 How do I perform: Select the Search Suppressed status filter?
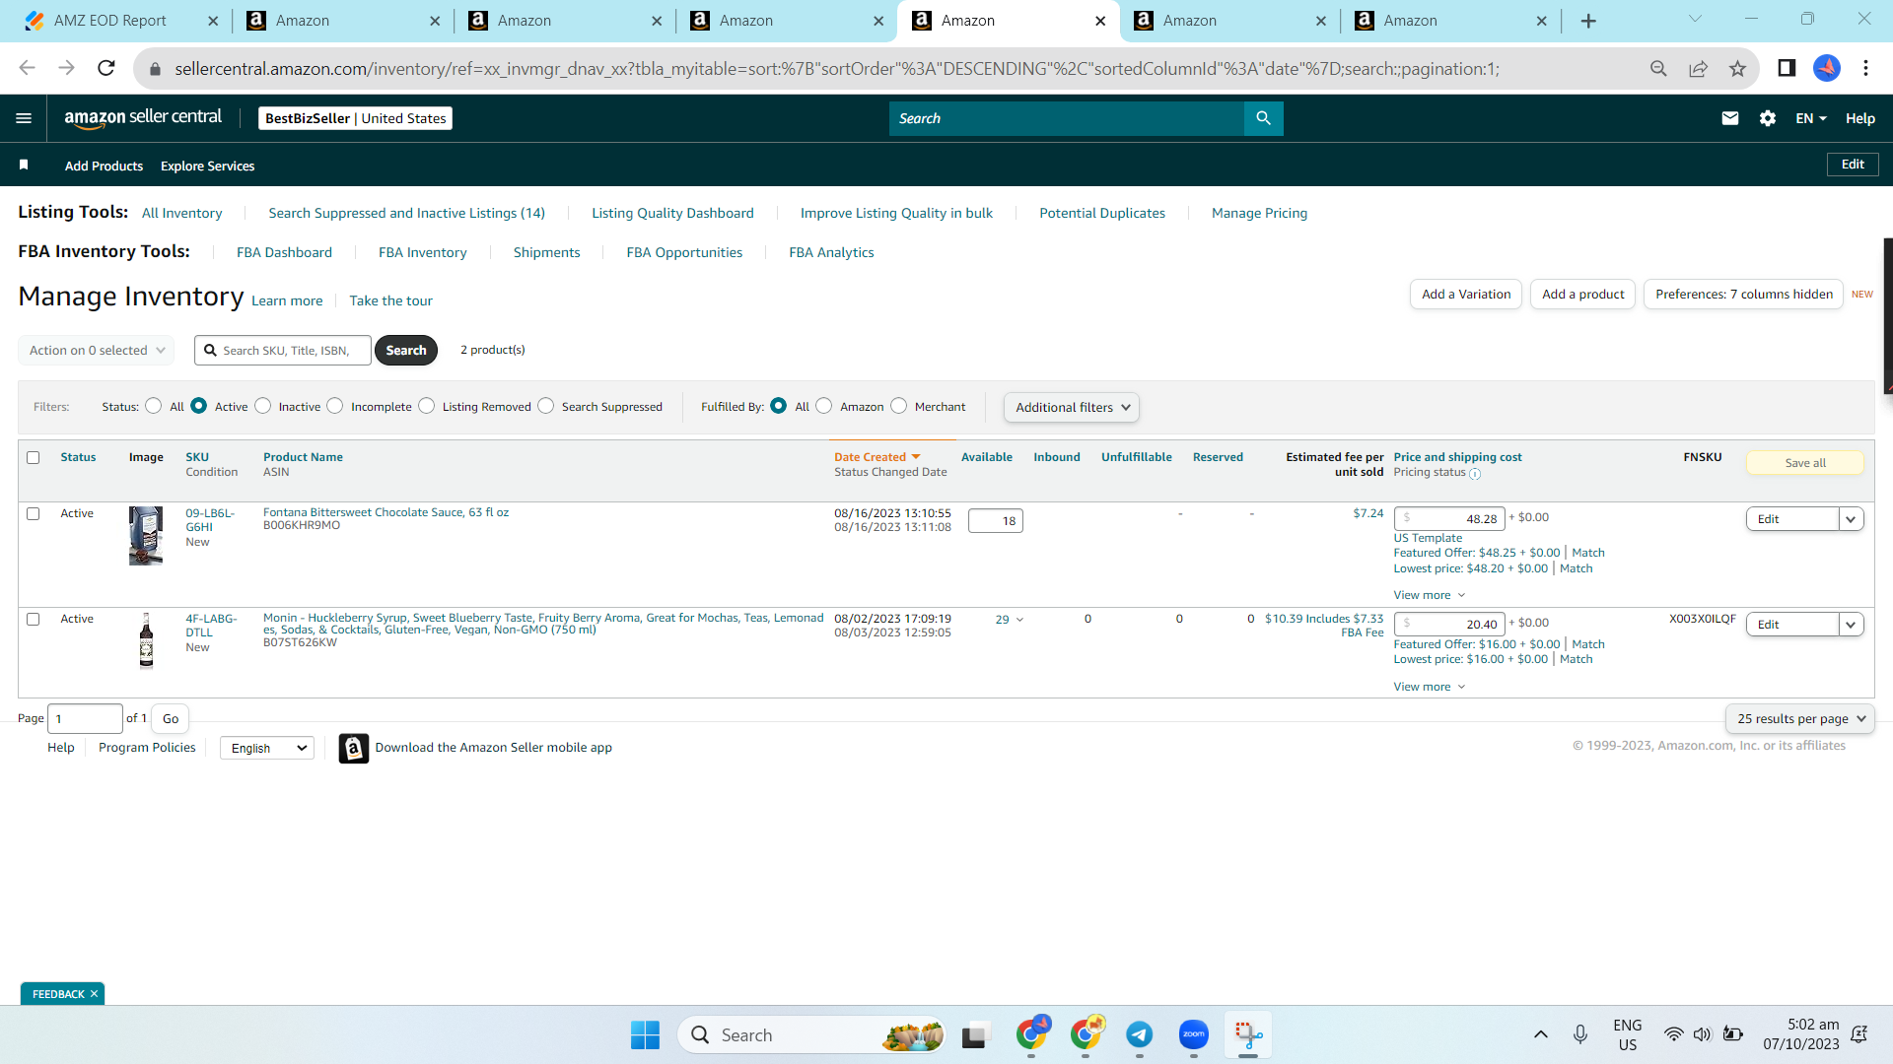pyautogui.click(x=545, y=406)
